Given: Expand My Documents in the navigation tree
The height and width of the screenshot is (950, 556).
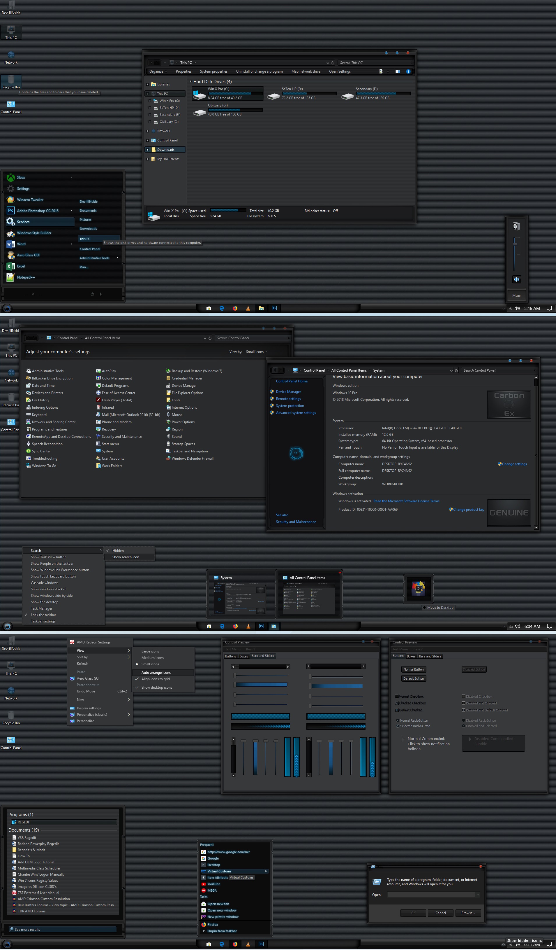Looking at the screenshot, I should point(147,159).
